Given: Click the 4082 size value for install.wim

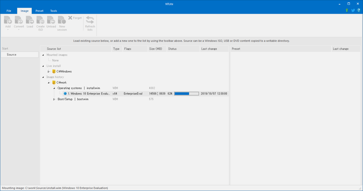Looking at the screenshot, I should (152, 88).
